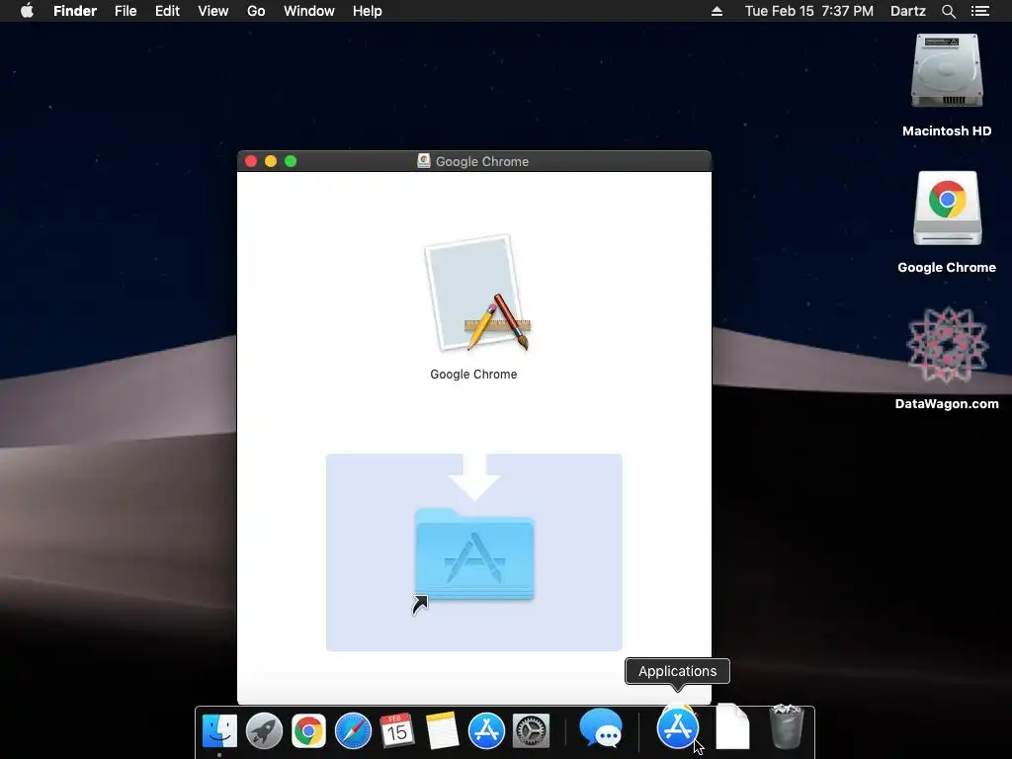1012x759 pixels.
Task: Click the Applications folder shortcut in installer
Action: click(x=474, y=553)
